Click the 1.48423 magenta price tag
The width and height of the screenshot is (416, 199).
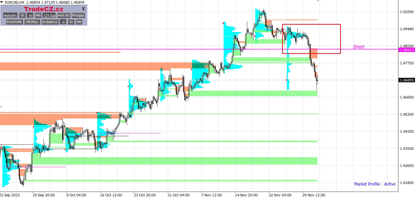point(407,50)
